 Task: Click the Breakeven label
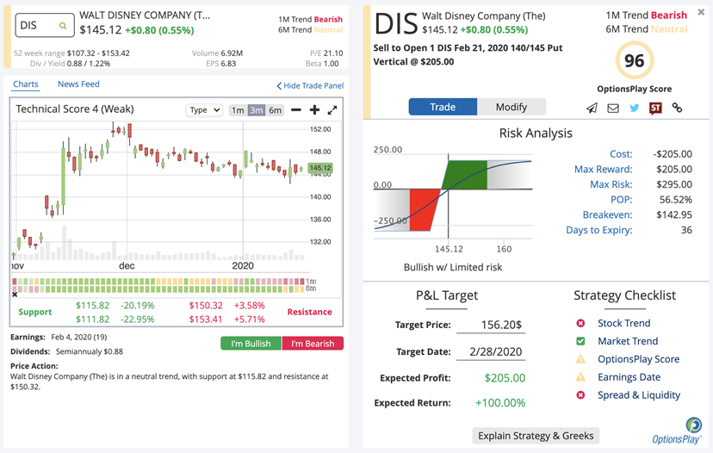click(607, 214)
